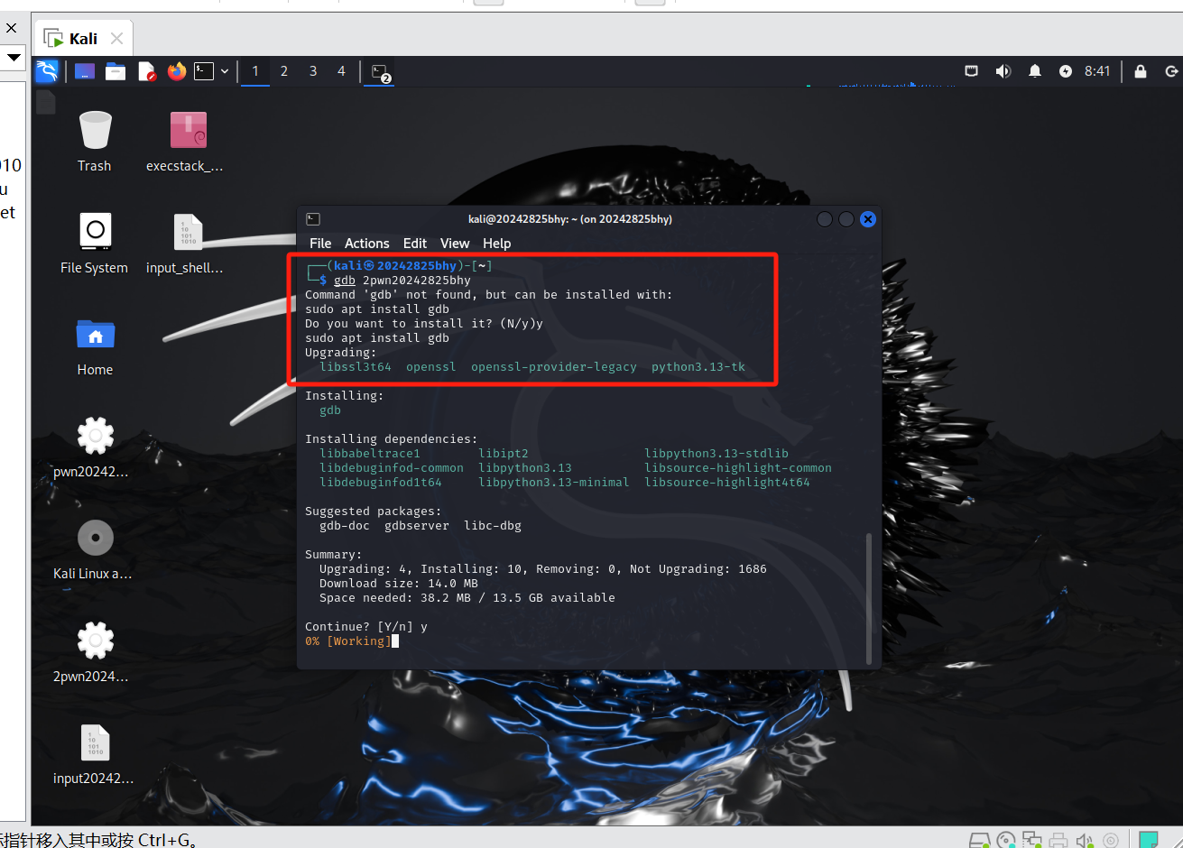The image size is (1183, 848).
Task: Click the 'gdbserver' suggested package text
Action: click(417, 526)
